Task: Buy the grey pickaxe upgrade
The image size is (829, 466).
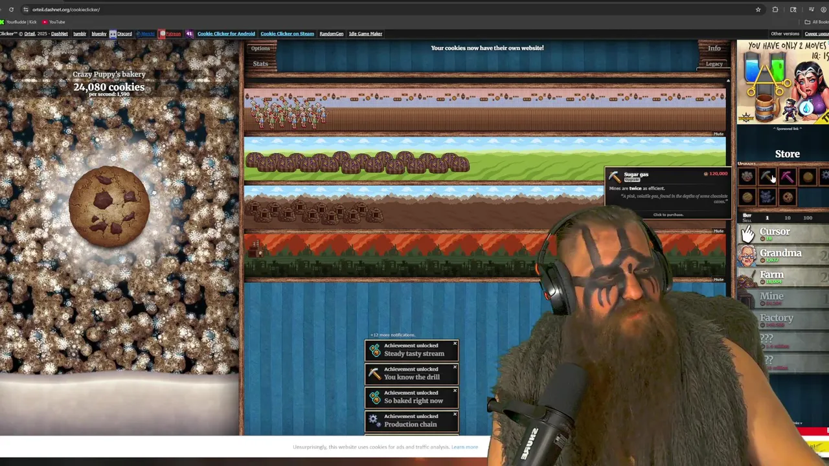Action: (x=767, y=177)
